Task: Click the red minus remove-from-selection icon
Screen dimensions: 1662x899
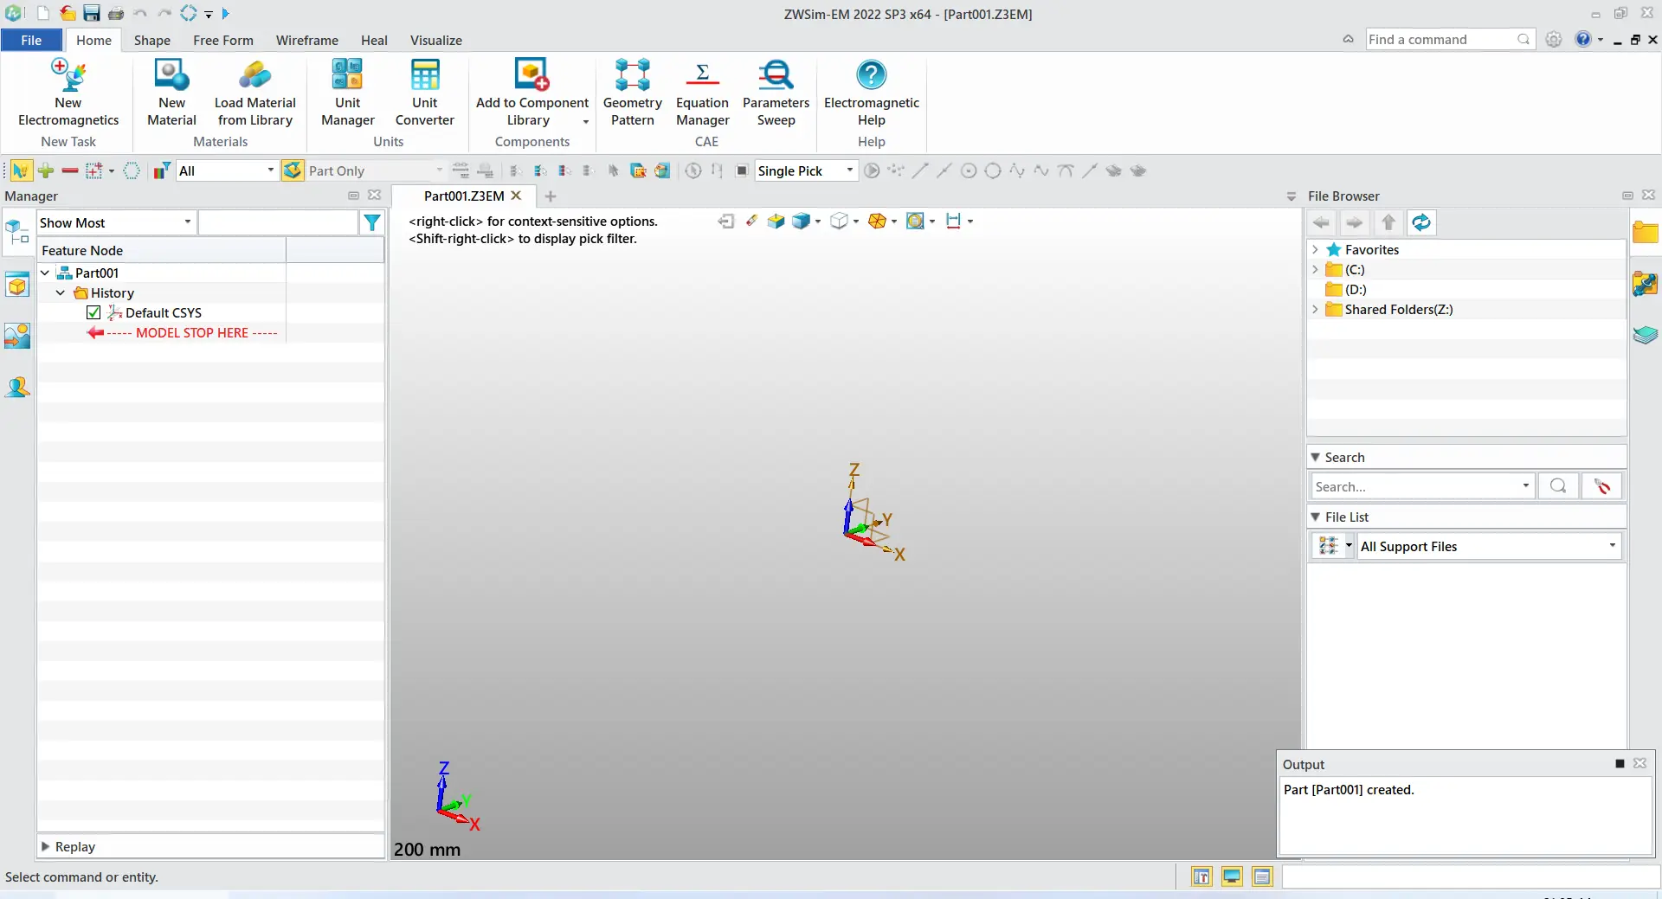Action: coord(70,170)
